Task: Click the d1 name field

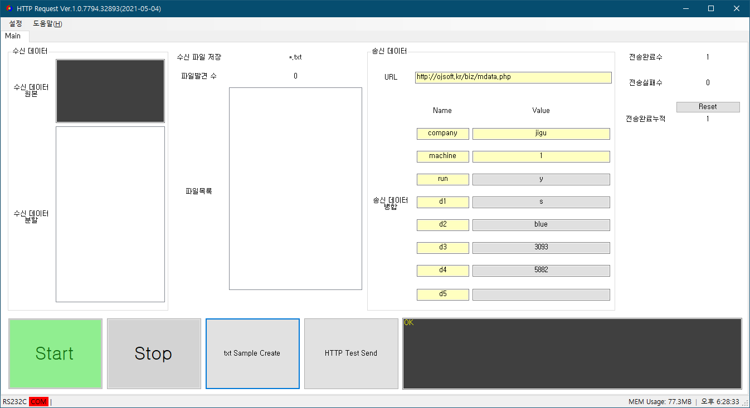Action: click(x=443, y=202)
